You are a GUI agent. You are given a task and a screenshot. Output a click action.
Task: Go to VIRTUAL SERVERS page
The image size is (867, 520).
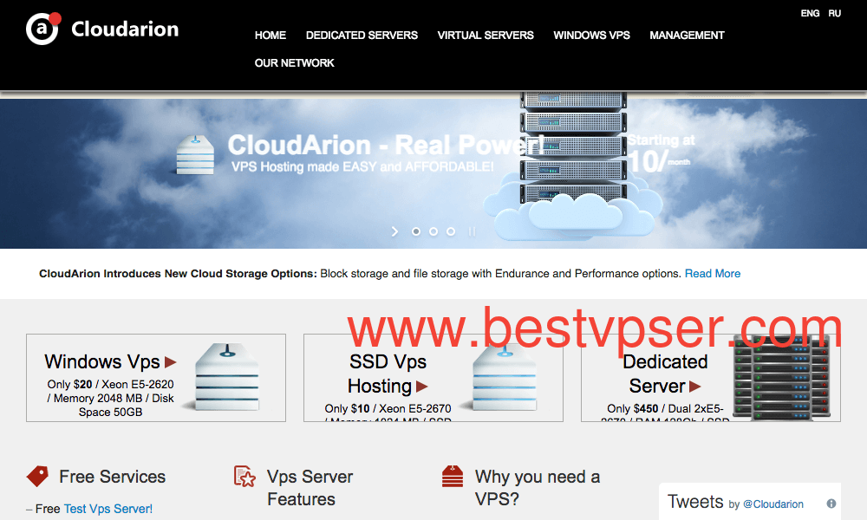click(x=486, y=36)
